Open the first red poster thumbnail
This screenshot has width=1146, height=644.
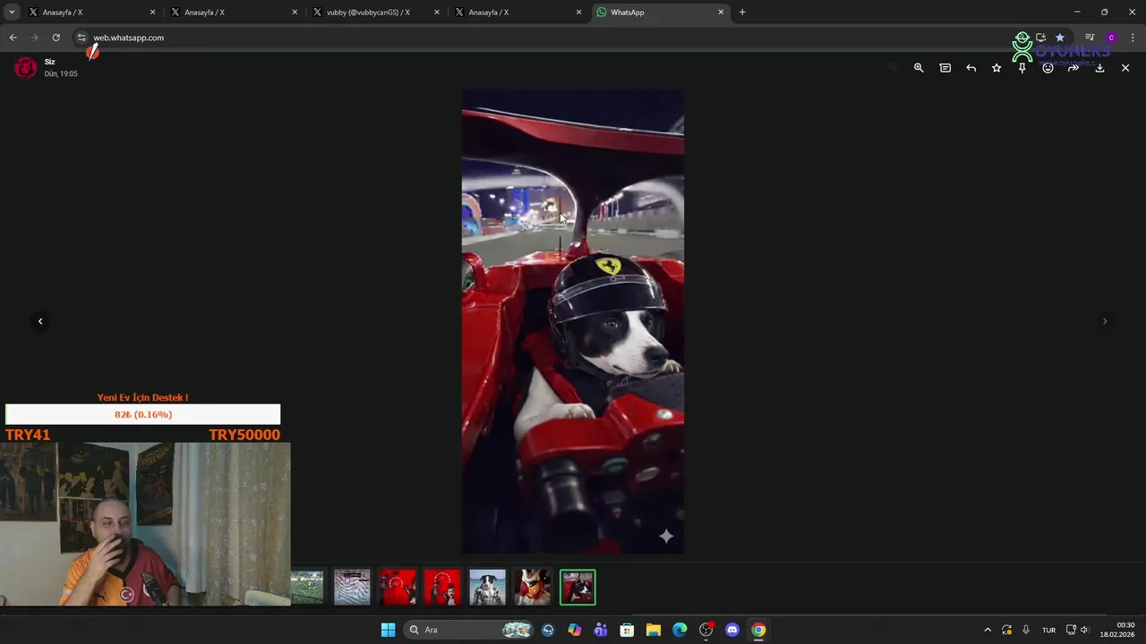398,588
